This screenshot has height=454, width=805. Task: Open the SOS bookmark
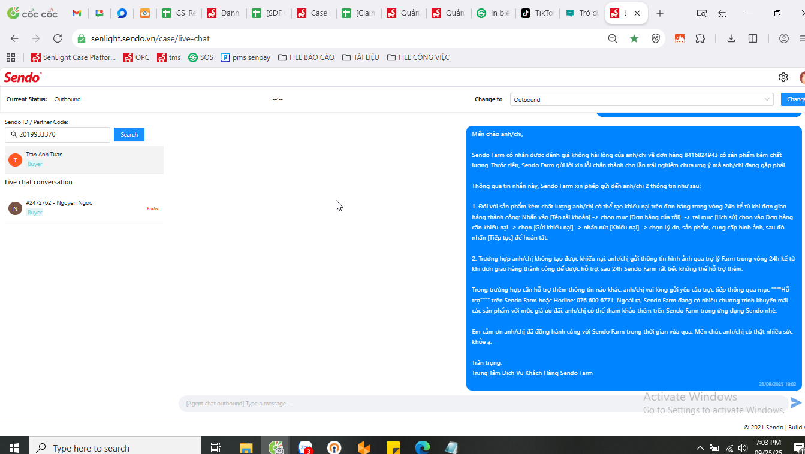(201, 57)
